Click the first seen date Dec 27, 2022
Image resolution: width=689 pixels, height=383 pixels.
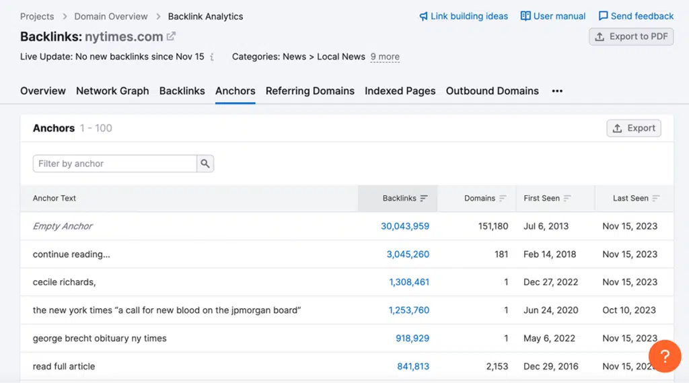coord(550,282)
